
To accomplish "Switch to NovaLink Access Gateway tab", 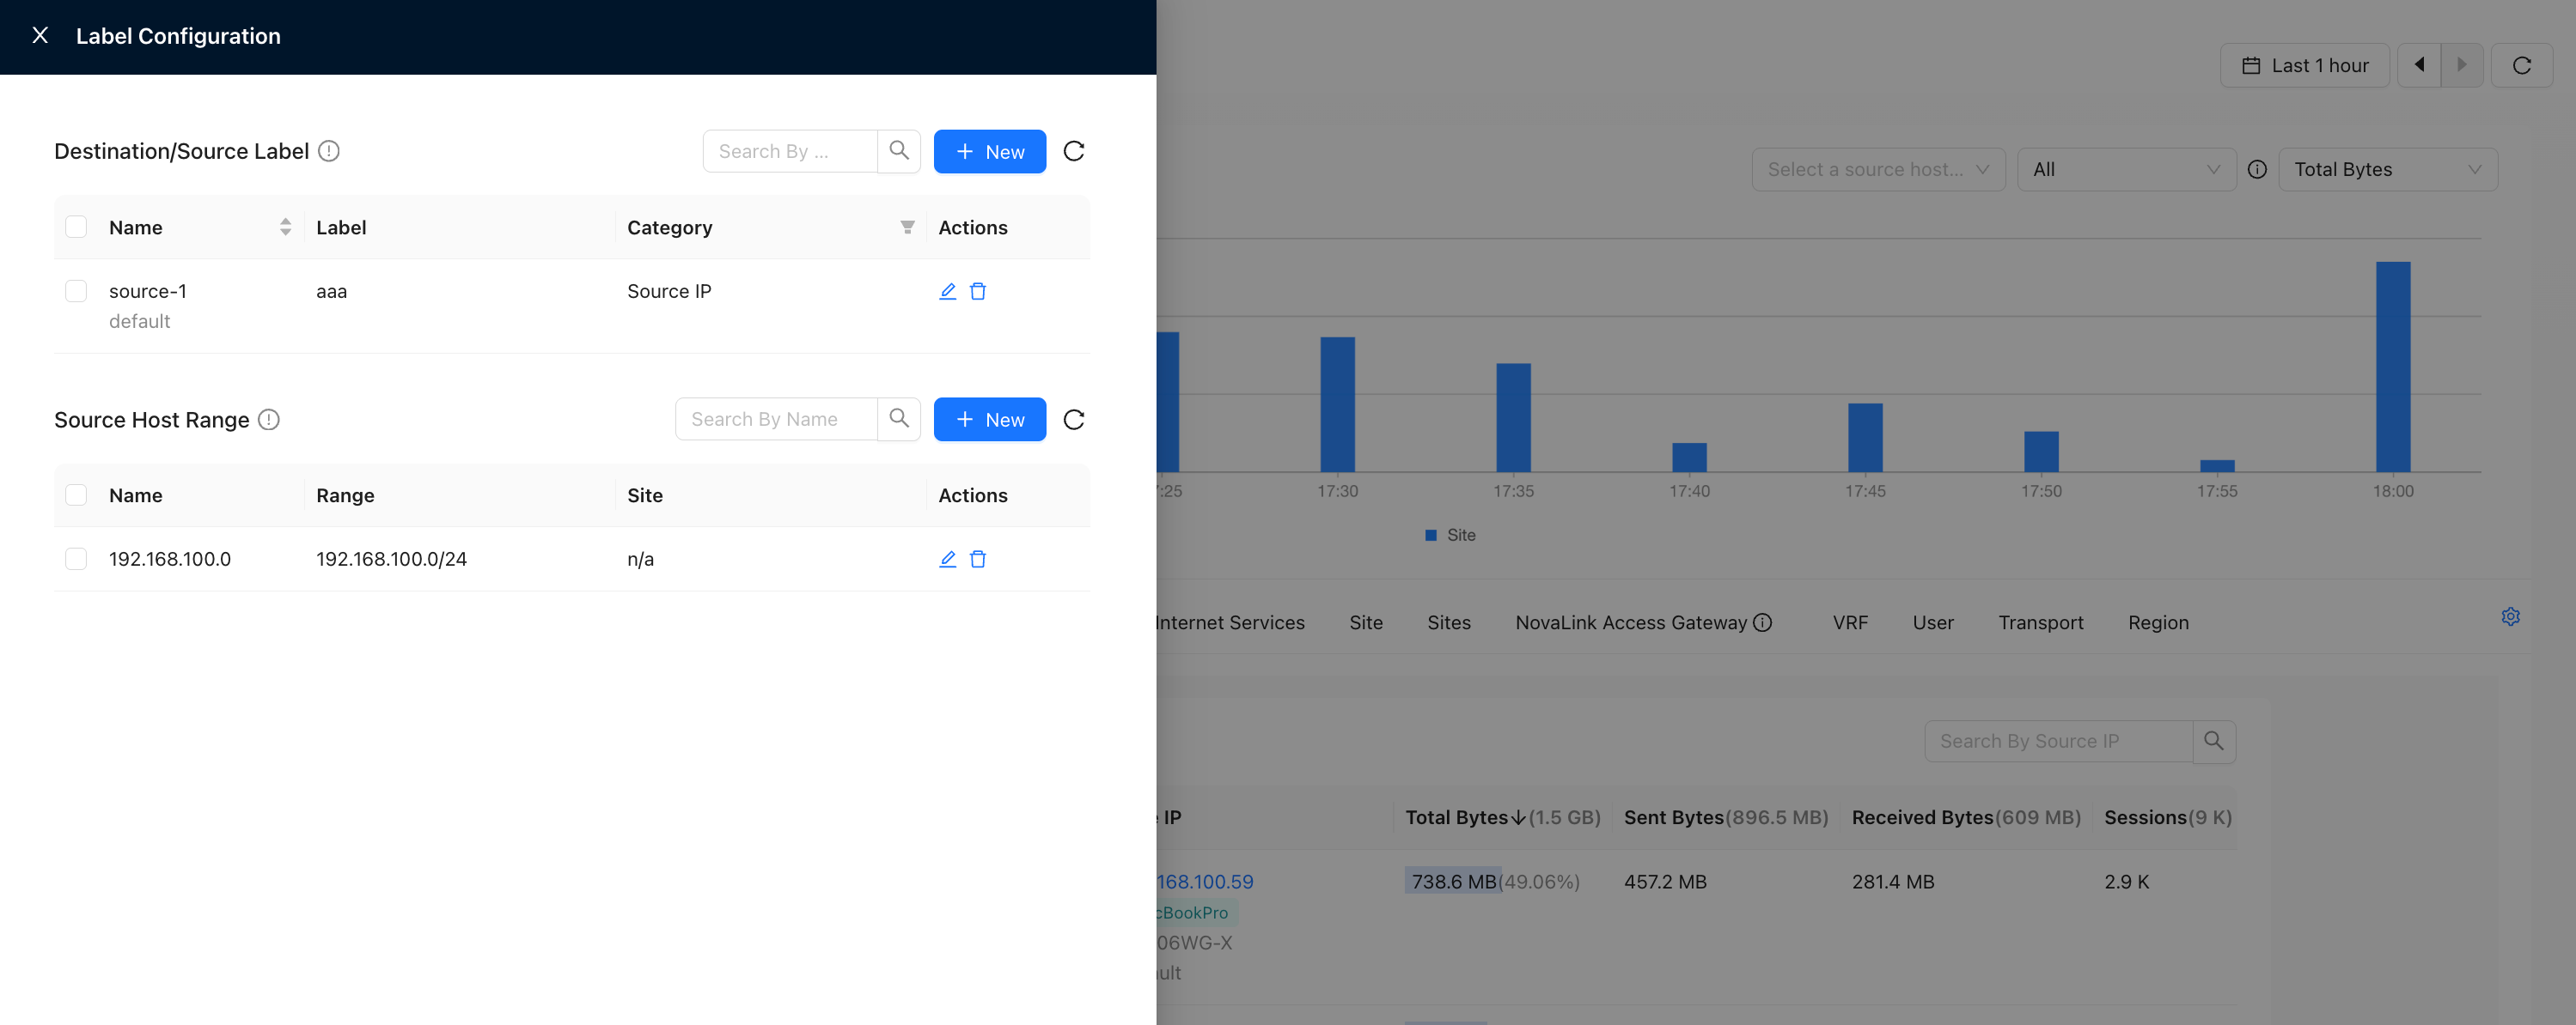I will (1631, 622).
